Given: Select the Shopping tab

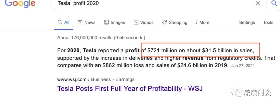Looking at the screenshot, I should coord(175,23).
